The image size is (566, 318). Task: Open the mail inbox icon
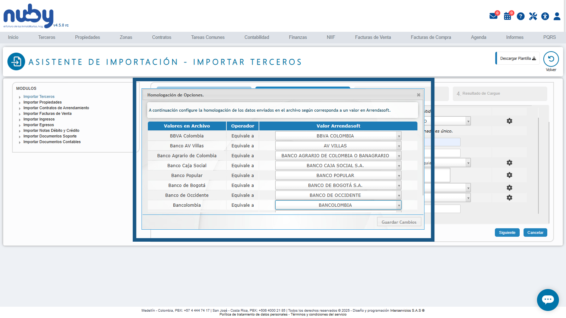coord(493,16)
